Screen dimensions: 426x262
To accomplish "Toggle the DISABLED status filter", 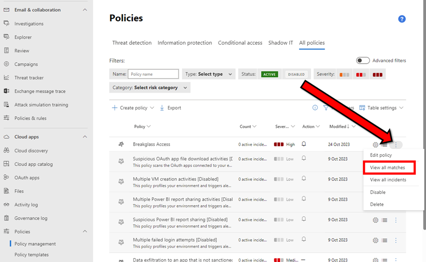I will click(x=296, y=74).
